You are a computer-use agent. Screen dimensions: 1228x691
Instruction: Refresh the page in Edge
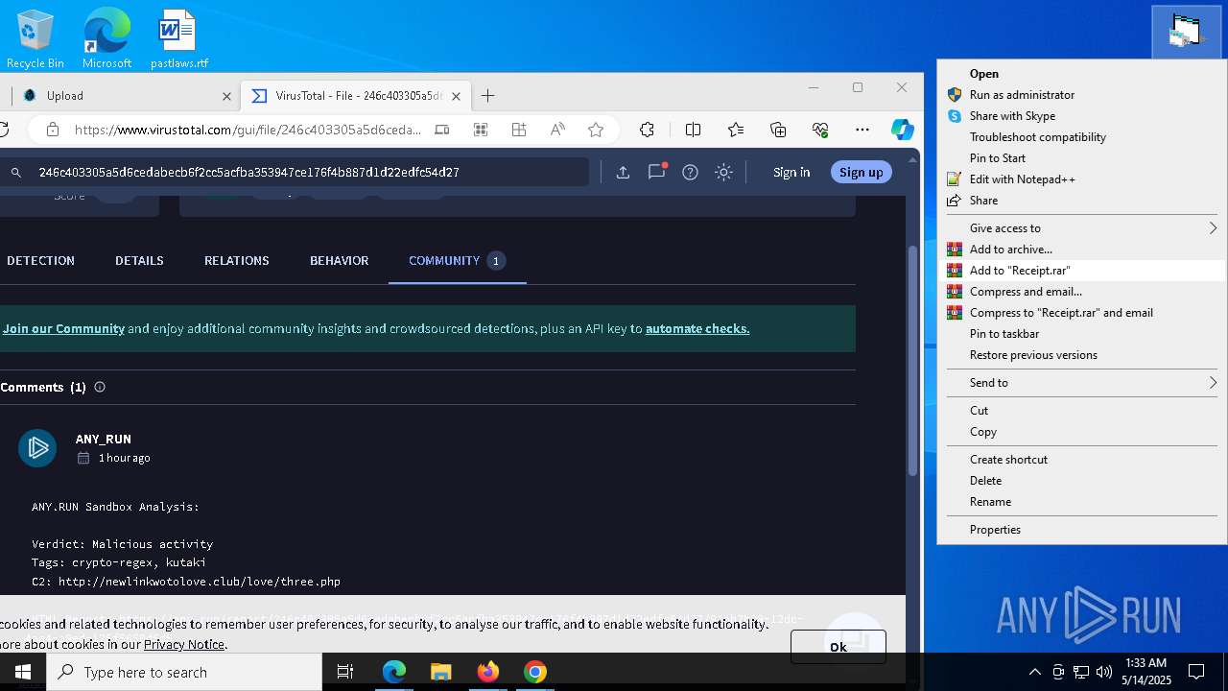coord(5,130)
